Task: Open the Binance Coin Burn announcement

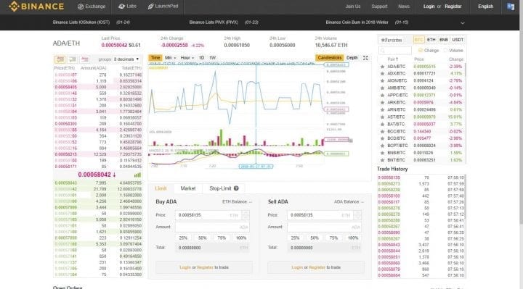Action: tap(367, 22)
